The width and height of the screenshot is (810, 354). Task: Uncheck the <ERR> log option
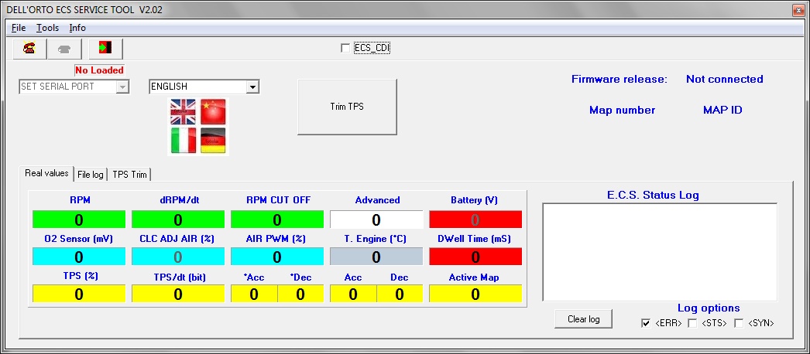646,323
